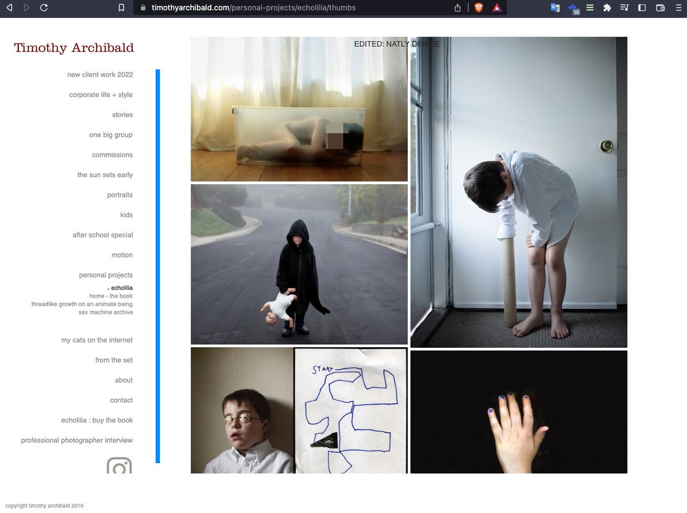Click the Timothy Archibald site title

[x=74, y=48]
